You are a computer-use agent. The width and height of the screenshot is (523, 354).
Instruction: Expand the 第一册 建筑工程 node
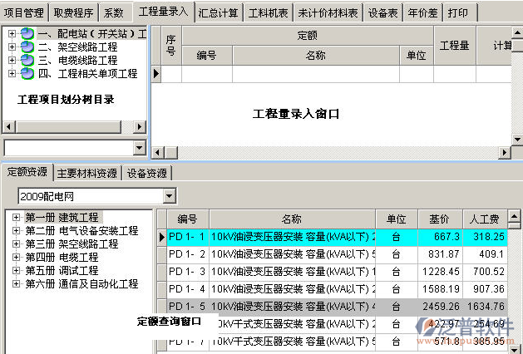click(x=17, y=218)
